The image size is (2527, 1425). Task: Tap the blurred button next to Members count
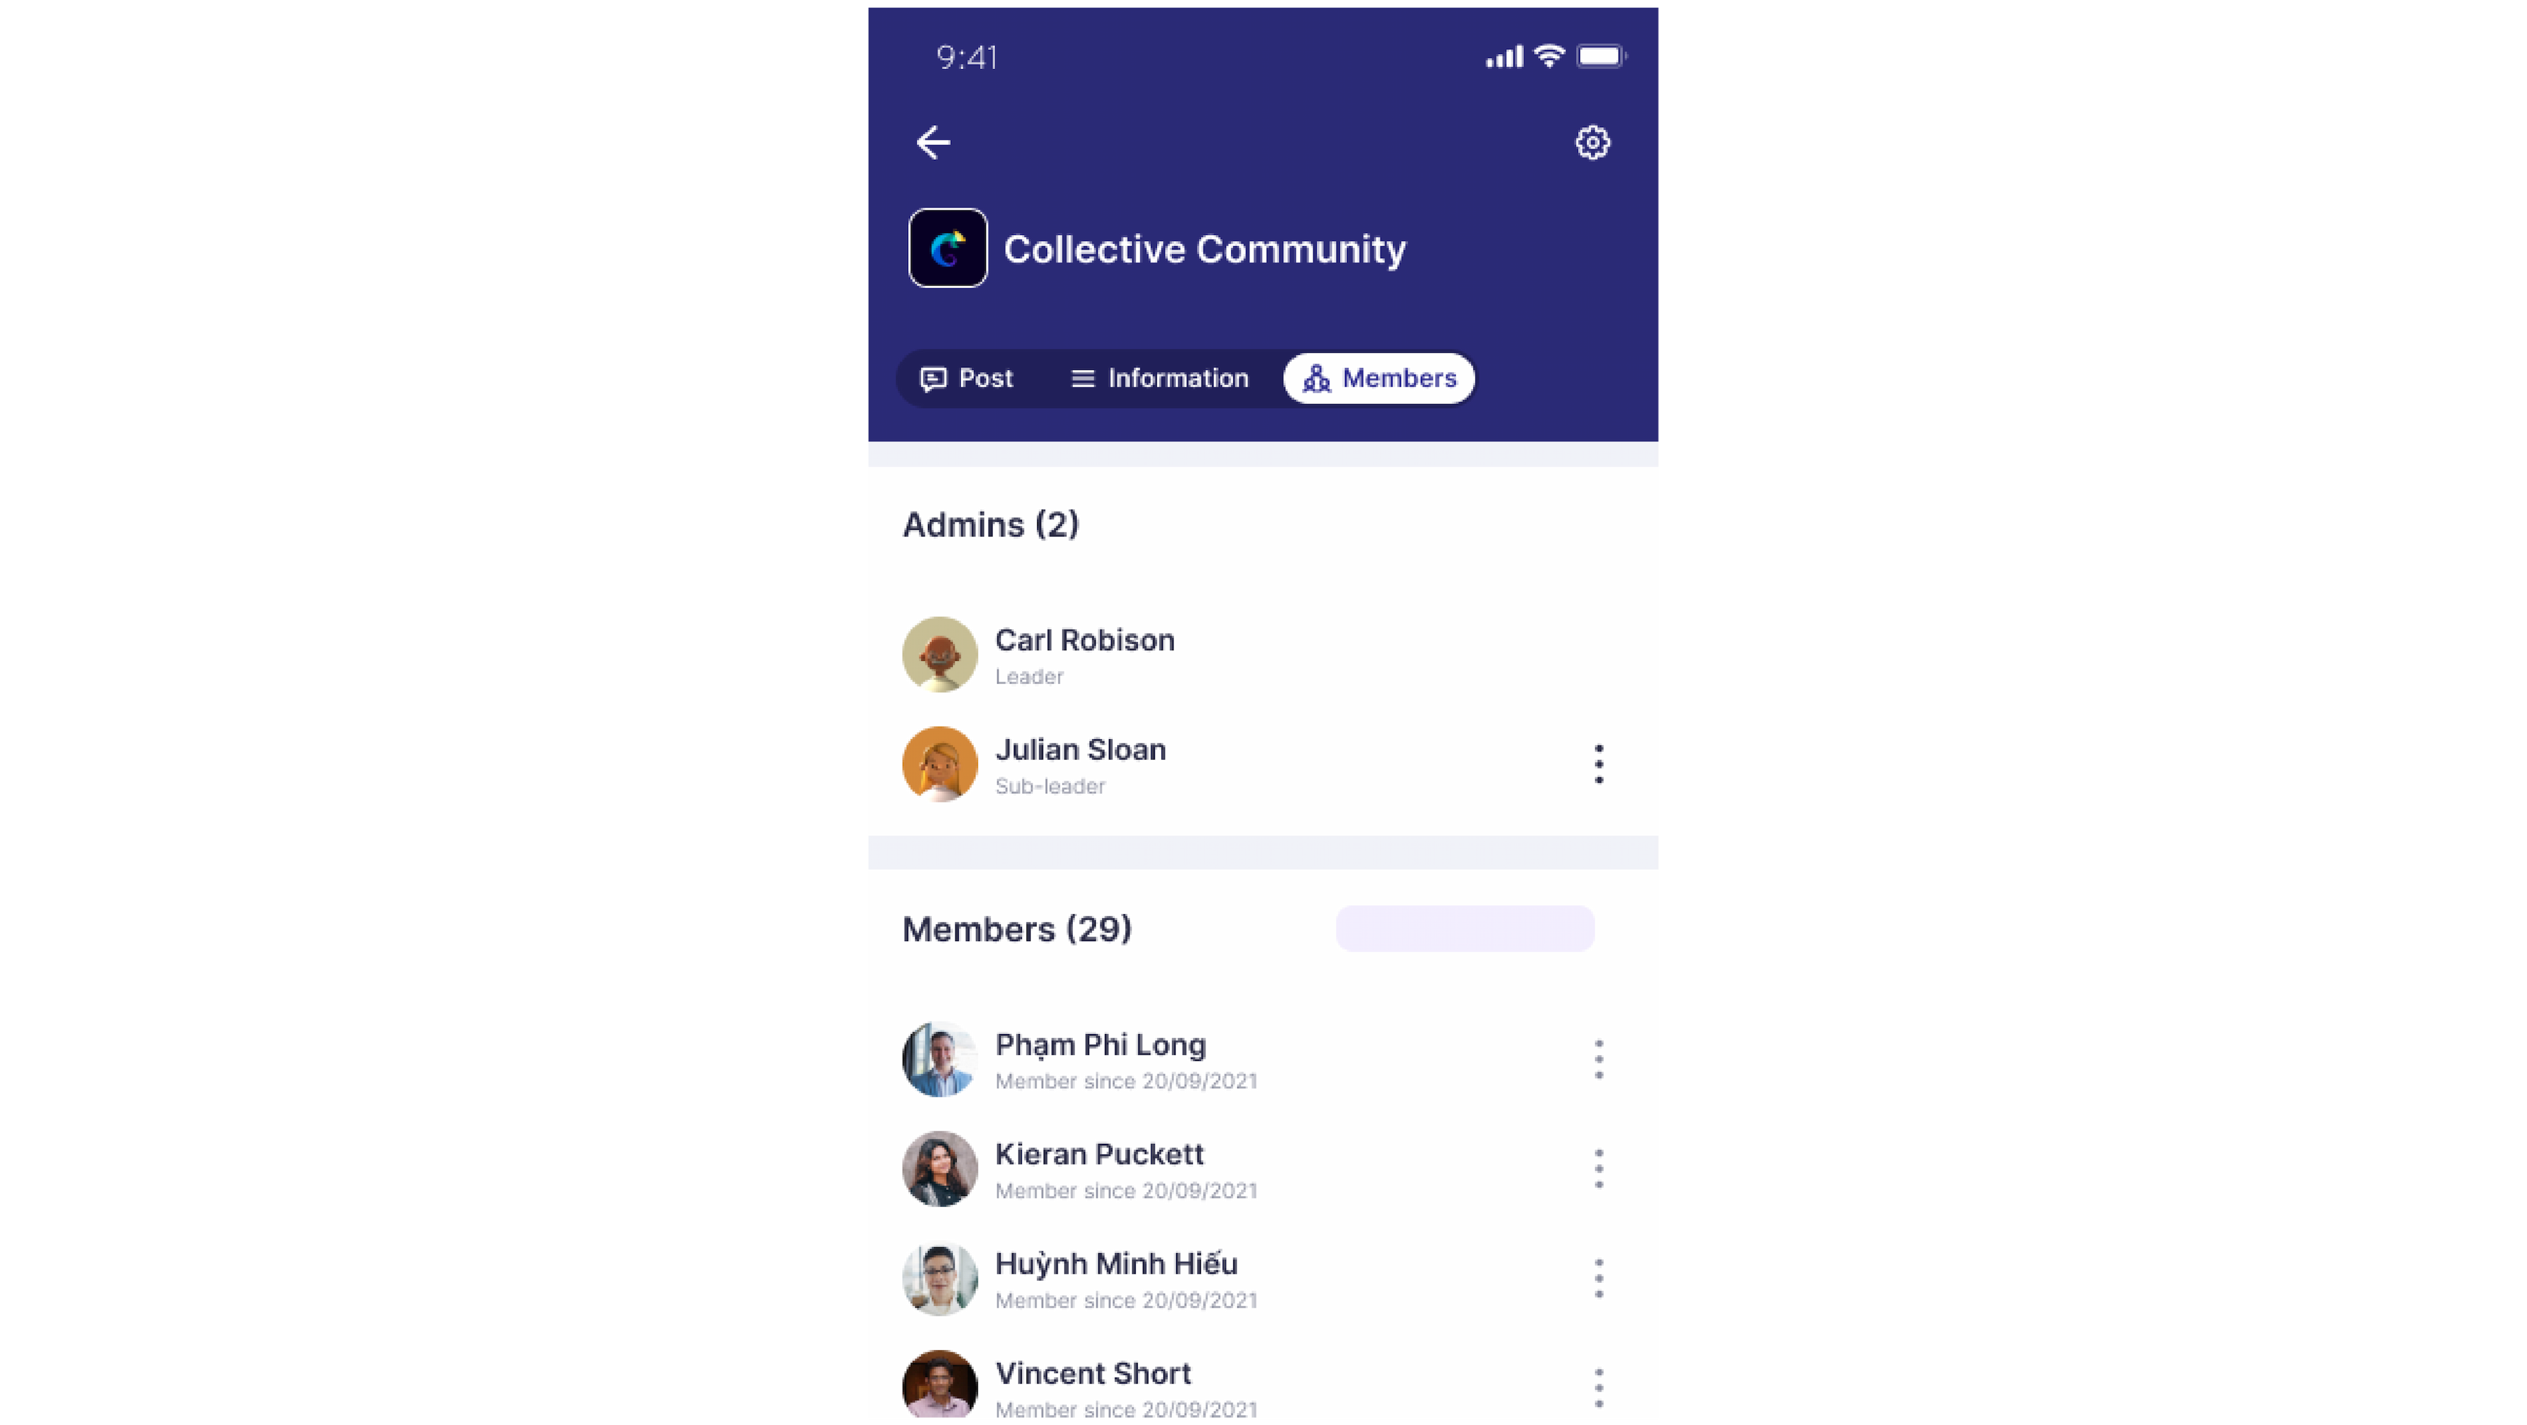point(1465,927)
